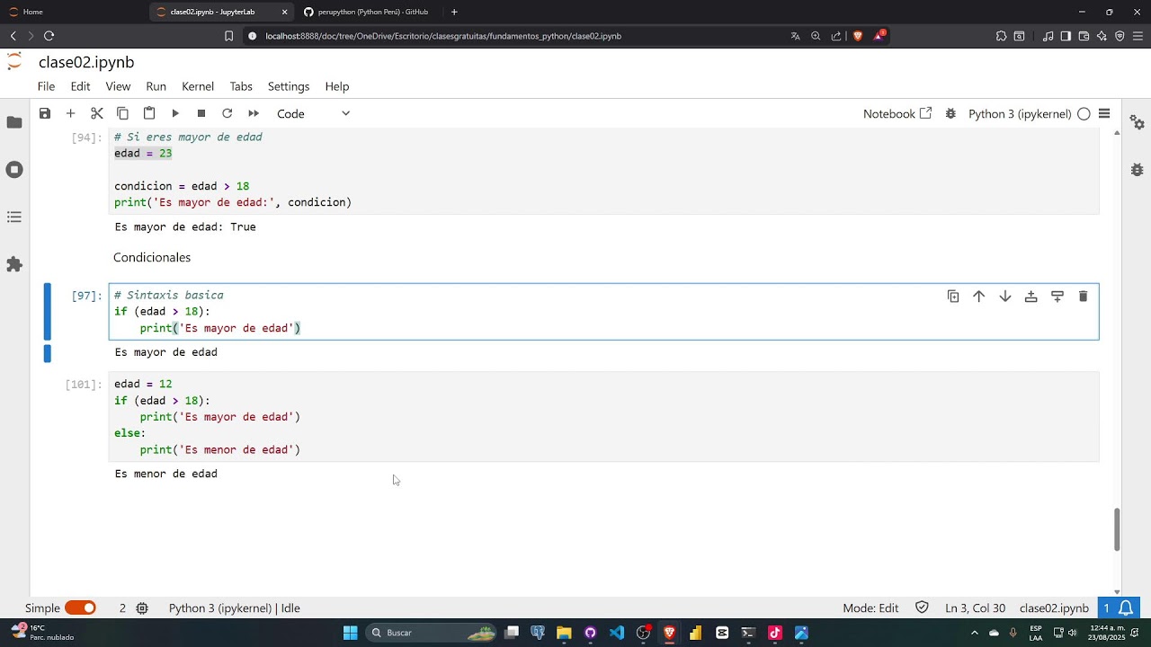Click the notebook vertical scrollbar thumb
This screenshot has height=647, width=1151.
(x=1117, y=530)
